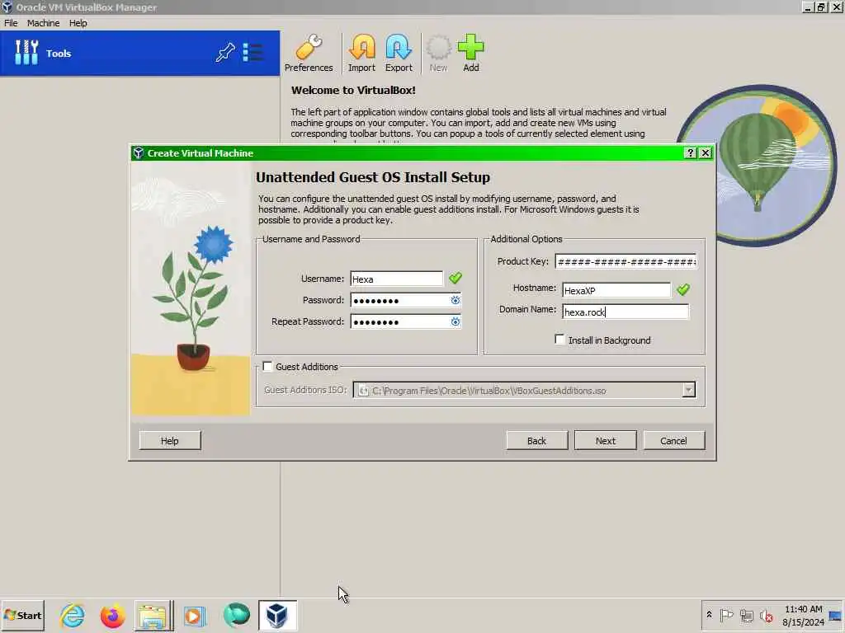The width and height of the screenshot is (845, 633).
Task: Tick the Guest Additions checkbox
Action: [267, 367]
